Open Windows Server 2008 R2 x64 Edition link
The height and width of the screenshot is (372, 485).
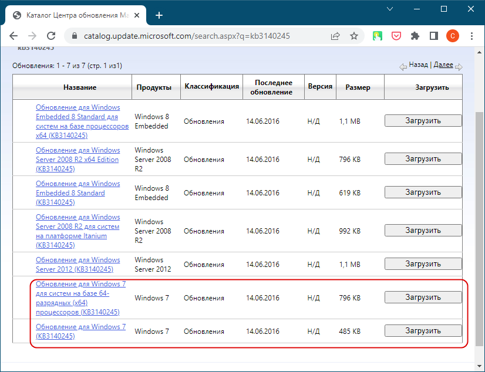tap(78, 160)
